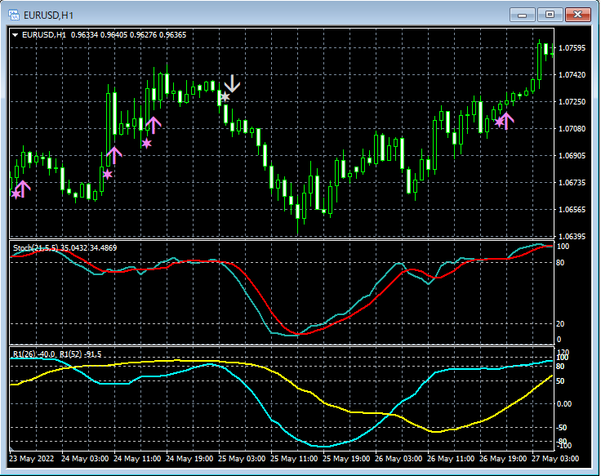The height and width of the screenshot is (476, 601).
Task: Click the 24 May 03:00 time label
Action: (x=85, y=458)
